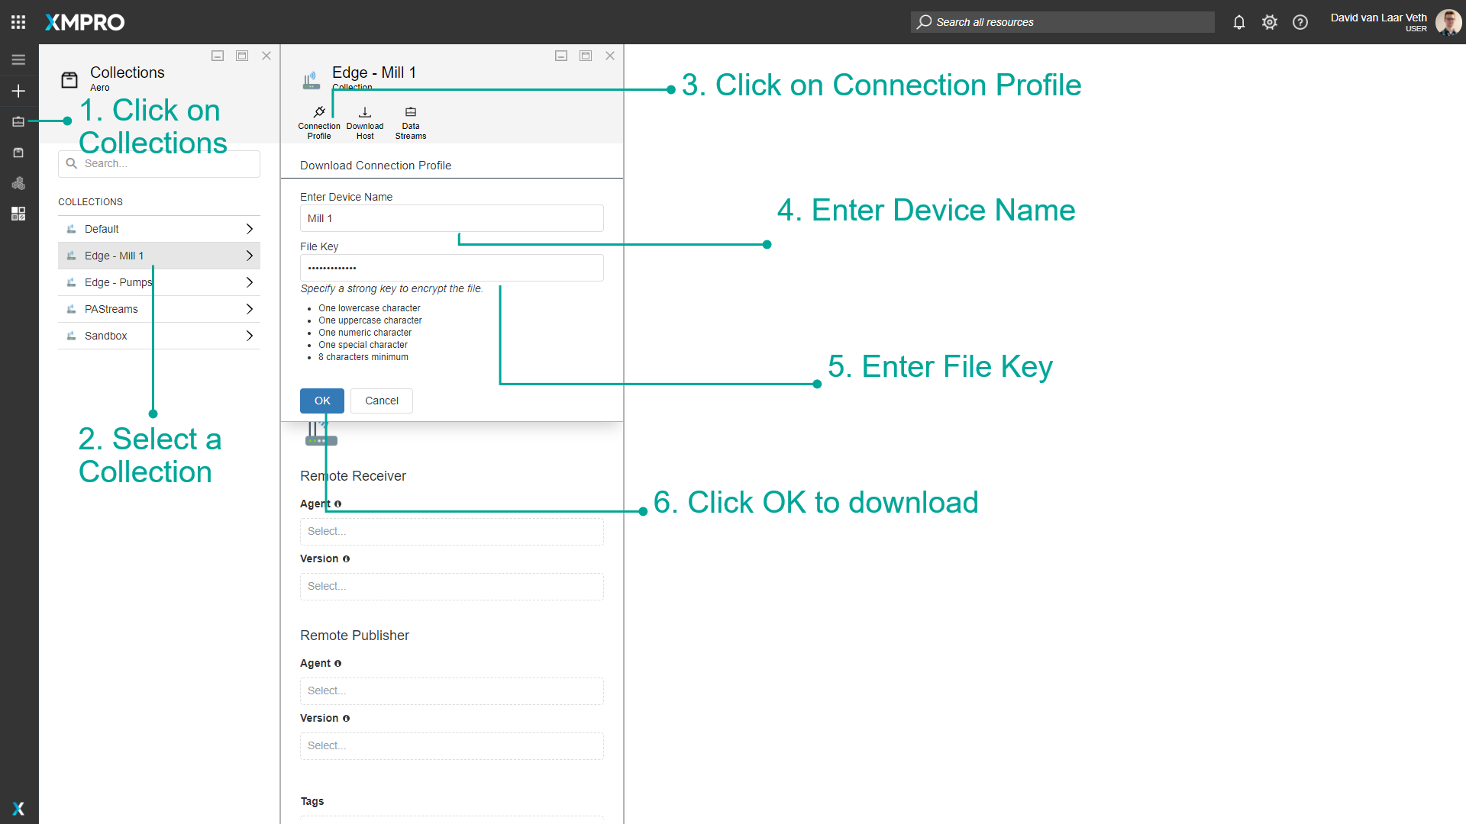
Task: Click the help question mark icon
Action: pyautogui.click(x=1300, y=22)
